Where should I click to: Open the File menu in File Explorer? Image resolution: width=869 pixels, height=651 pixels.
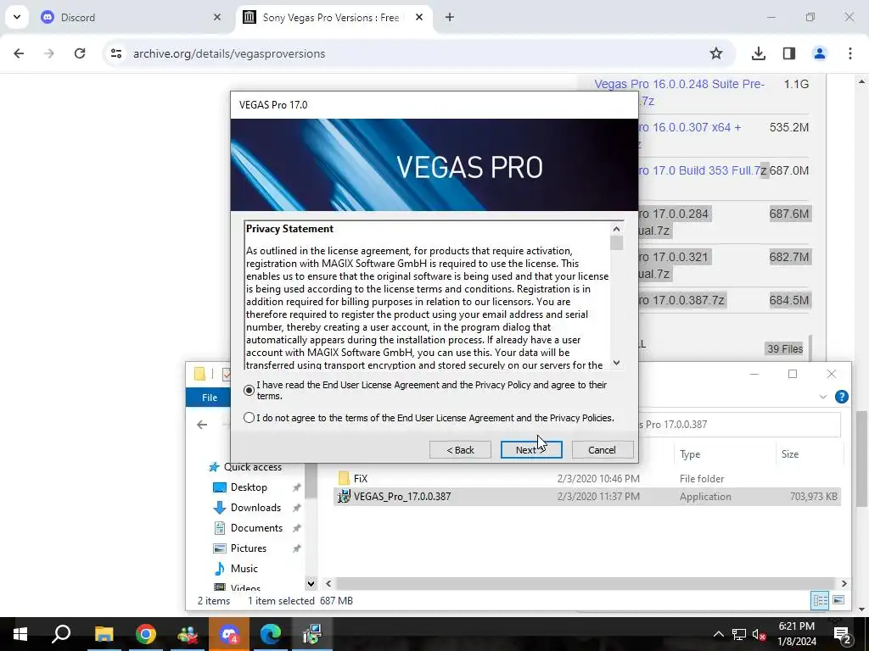pos(209,398)
